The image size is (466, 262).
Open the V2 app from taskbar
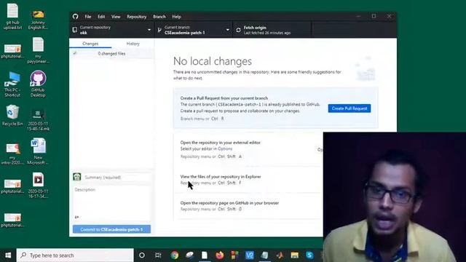pyautogui.click(x=249, y=255)
